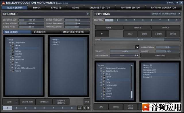This screenshot has width=184, height=113.
Task: Click the copy preset icon beside A/B
Action: click(84, 108)
